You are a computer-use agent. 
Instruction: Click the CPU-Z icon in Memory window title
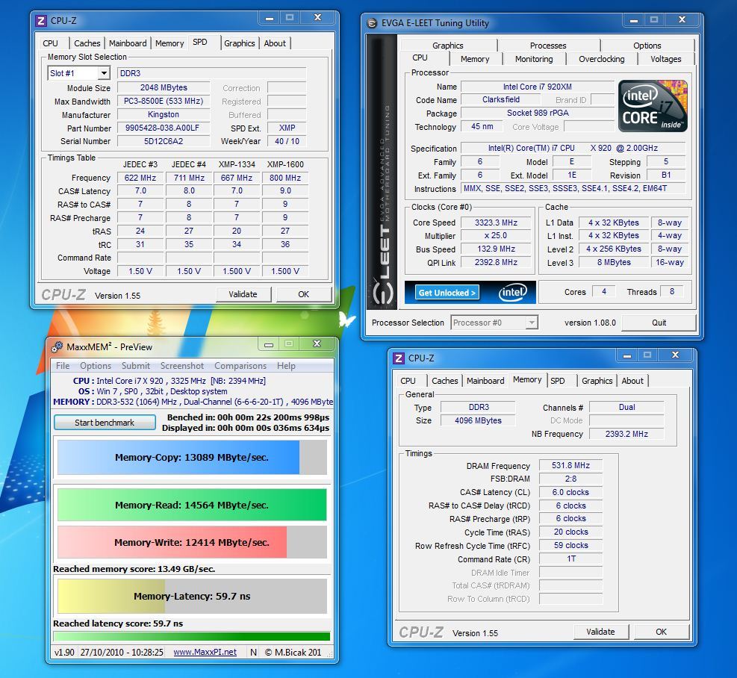tap(399, 358)
